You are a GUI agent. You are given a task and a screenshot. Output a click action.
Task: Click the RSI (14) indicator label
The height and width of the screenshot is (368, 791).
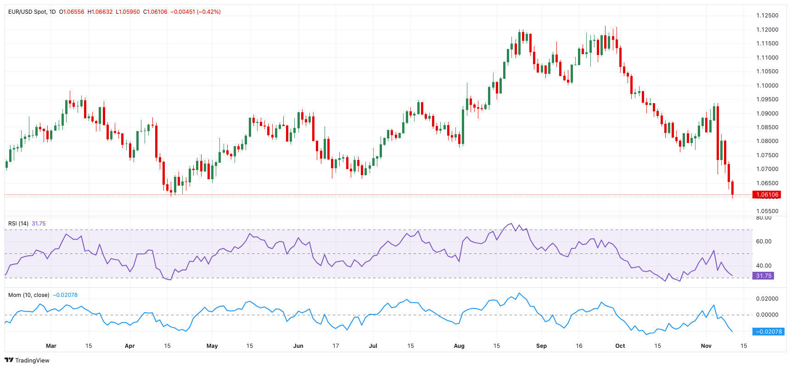point(18,224)
